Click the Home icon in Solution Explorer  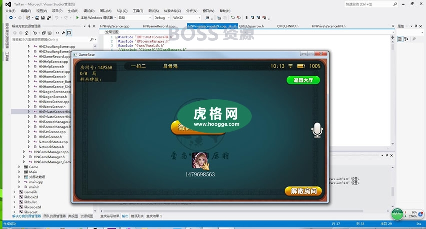(27, 33)
